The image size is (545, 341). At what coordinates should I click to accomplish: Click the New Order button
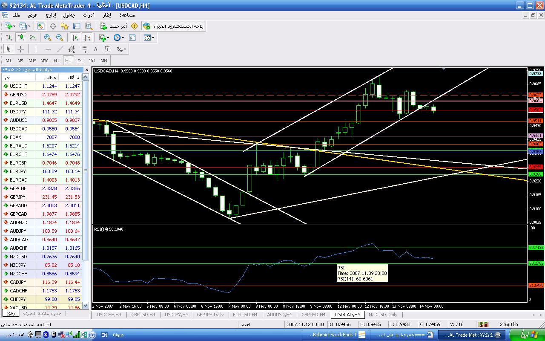click(114, 26)
